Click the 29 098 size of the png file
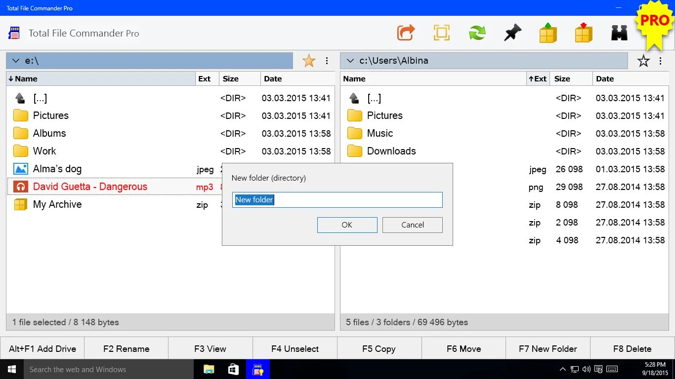 pyautogui.click(x=569, y=187)
